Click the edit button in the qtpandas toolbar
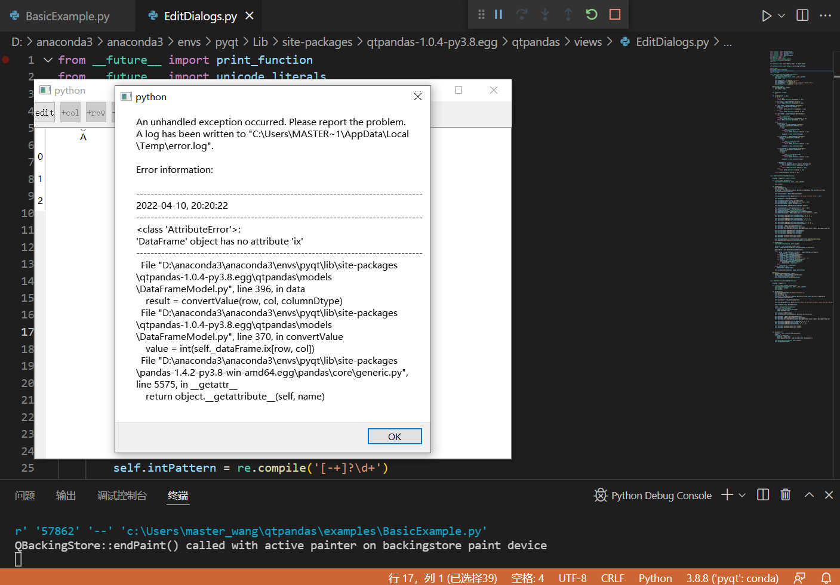The height and width of the screenshot is (585, 840). 44,112
